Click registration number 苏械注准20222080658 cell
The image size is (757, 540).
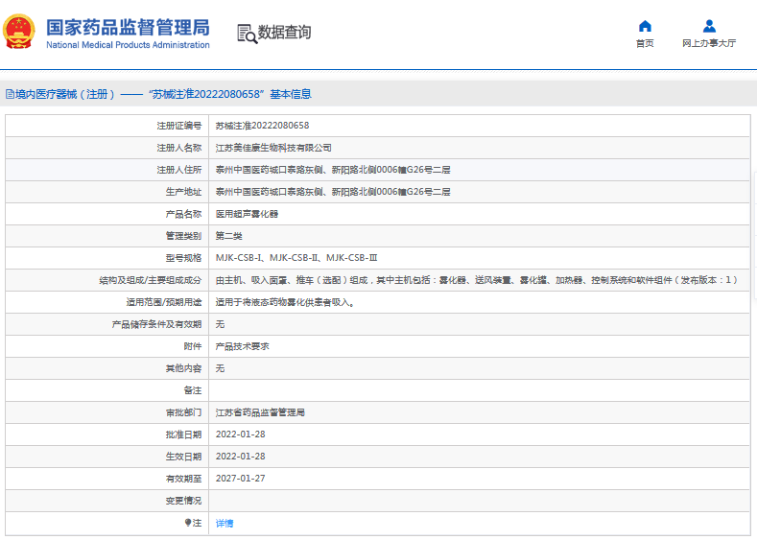(x=262, y=126)
